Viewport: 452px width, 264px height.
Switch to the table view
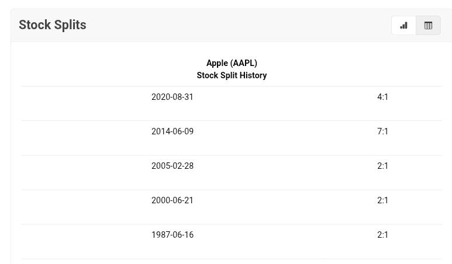[428, 25]
